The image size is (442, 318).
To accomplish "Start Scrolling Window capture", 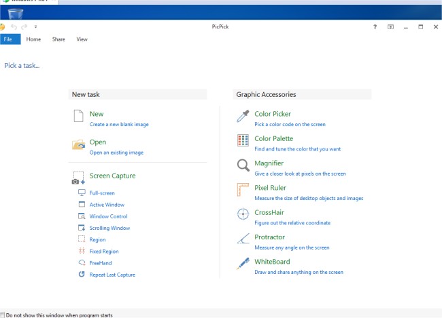I will click(109, 228).
